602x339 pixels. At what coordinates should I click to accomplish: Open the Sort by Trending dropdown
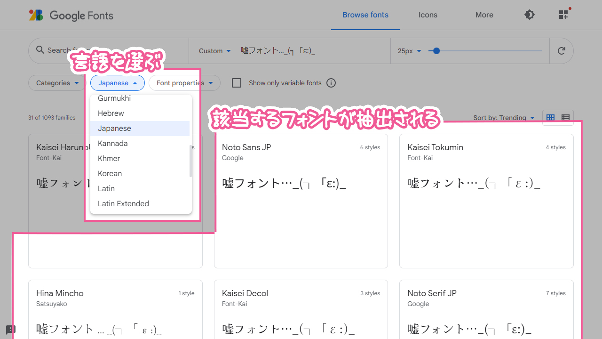pos(504,118)
